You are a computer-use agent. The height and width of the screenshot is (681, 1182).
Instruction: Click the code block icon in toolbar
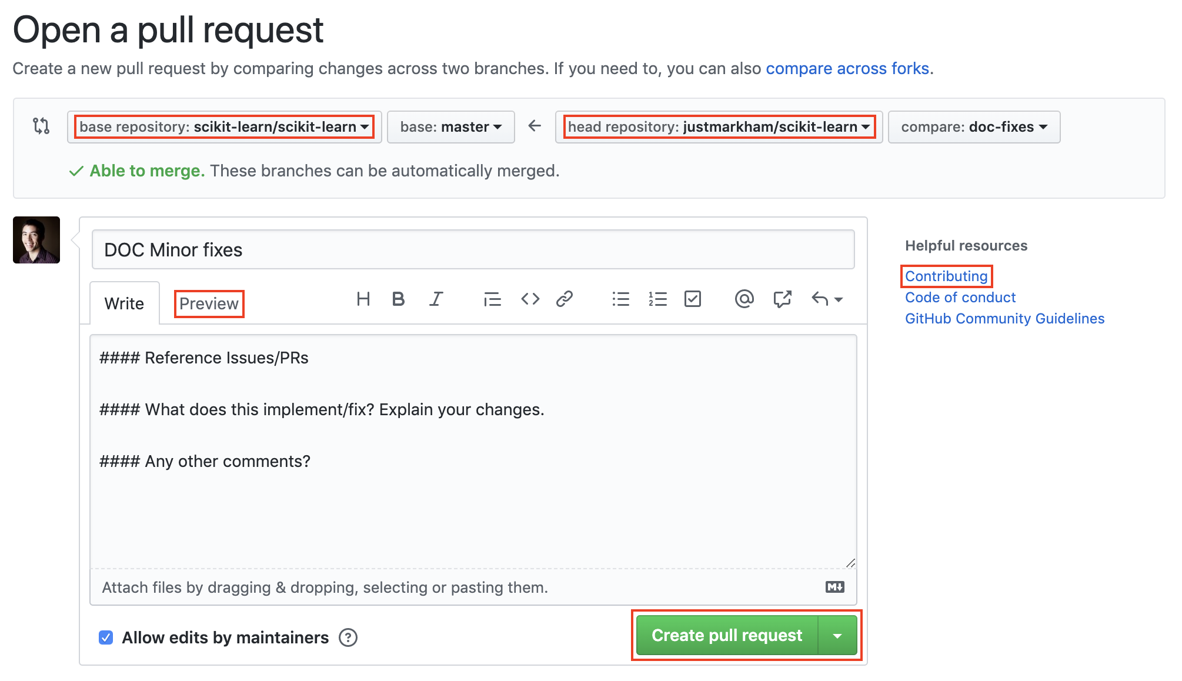pyautogui.click(x=530, y=299)
